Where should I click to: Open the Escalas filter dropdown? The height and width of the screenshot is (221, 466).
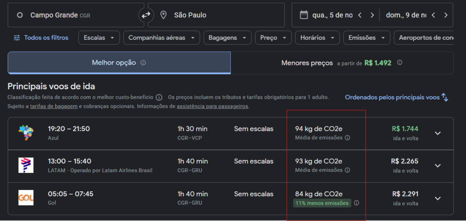[x=99, y=38]
